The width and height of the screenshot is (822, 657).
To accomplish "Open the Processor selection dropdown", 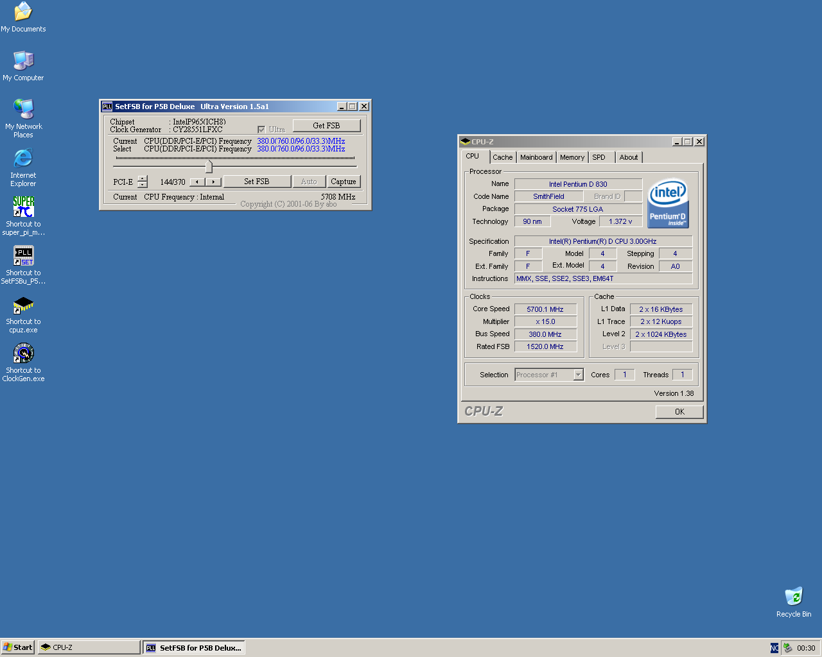I will tap(578, 375).
